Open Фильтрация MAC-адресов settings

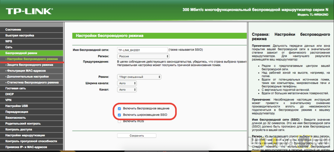click(27, 71)
